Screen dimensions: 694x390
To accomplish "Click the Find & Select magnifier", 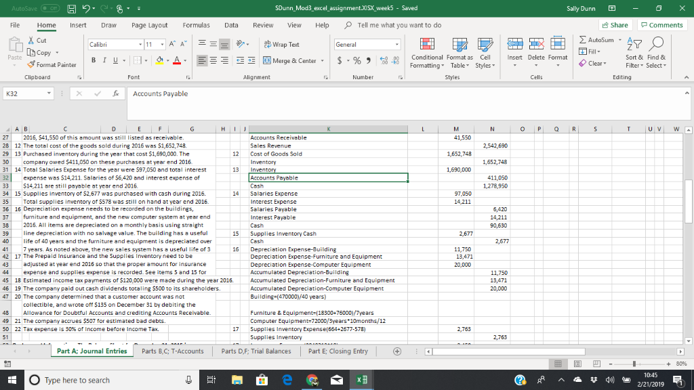I will pyautogui.click(x=656, y=45).
